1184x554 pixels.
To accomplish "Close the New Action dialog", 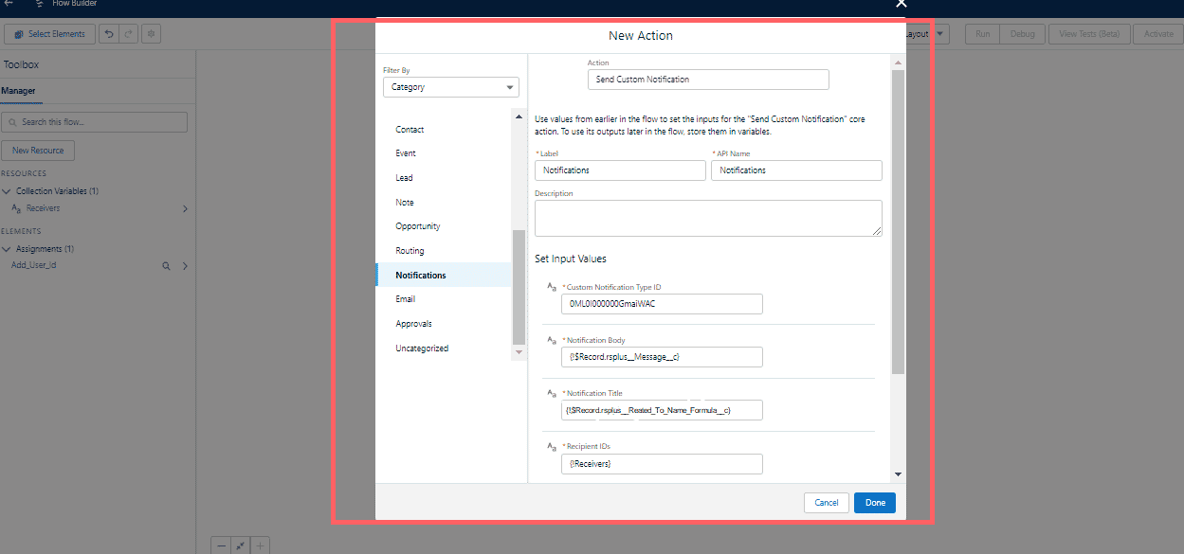I will point(902,4).
